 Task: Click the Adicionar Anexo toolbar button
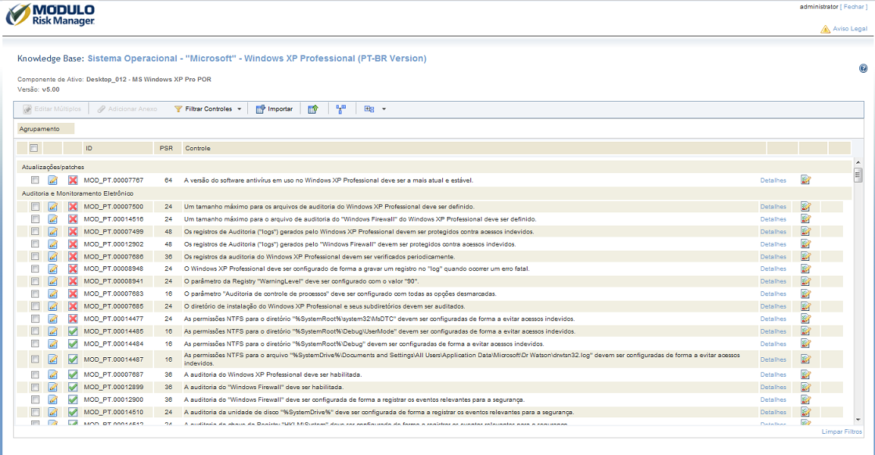(128, 109)
